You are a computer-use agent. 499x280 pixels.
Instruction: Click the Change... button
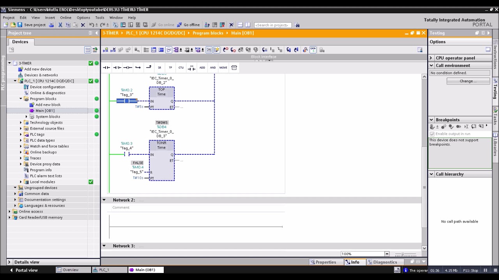468,81
